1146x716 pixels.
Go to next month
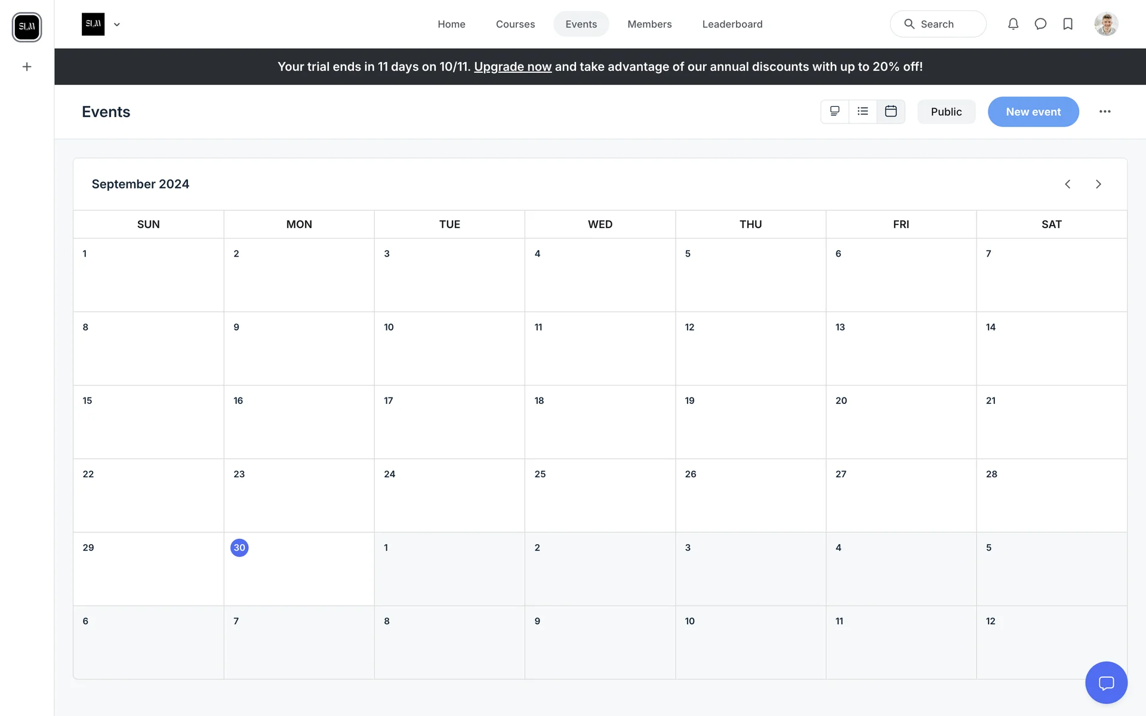pyautogui.click(x=1098, y=184)
